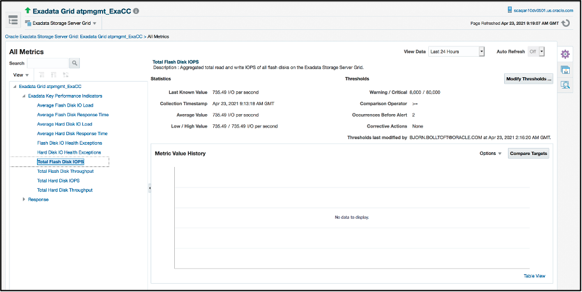This screenshot has height=292, width=582.
Task: Select Average Hard Disk Response Time metric
Action: 72,134
